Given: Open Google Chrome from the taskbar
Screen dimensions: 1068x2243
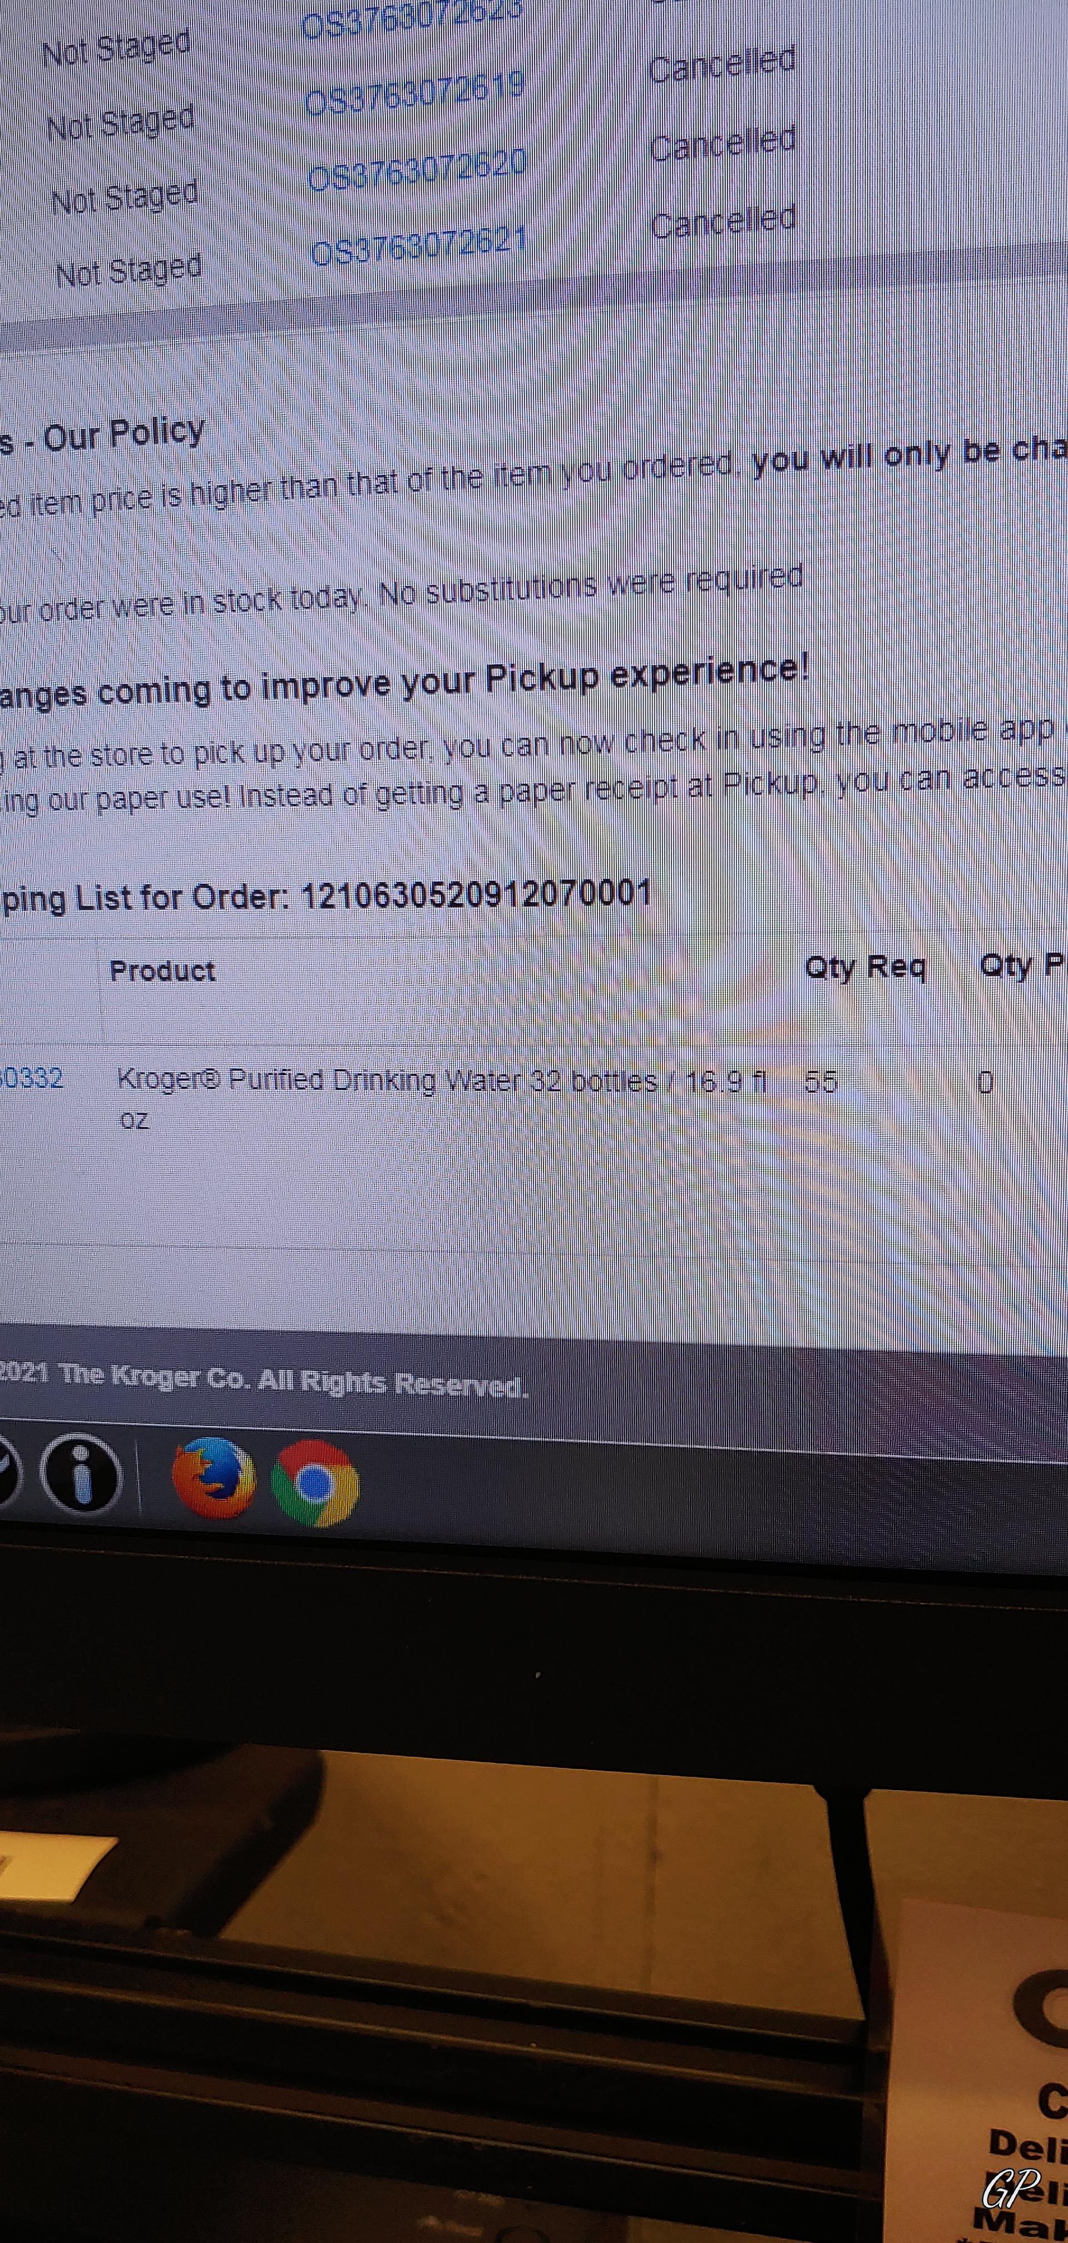Looking at the screenshot, I should click(x=316, y=1483).
